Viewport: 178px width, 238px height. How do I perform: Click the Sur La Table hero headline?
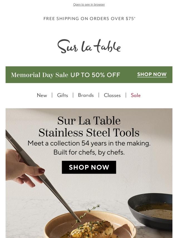pos(89,121)
